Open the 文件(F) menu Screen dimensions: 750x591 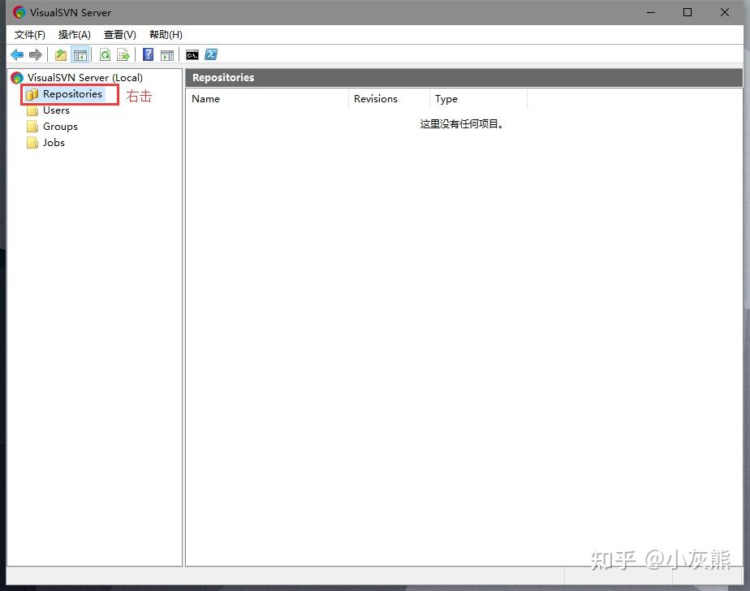pos(29,34)
